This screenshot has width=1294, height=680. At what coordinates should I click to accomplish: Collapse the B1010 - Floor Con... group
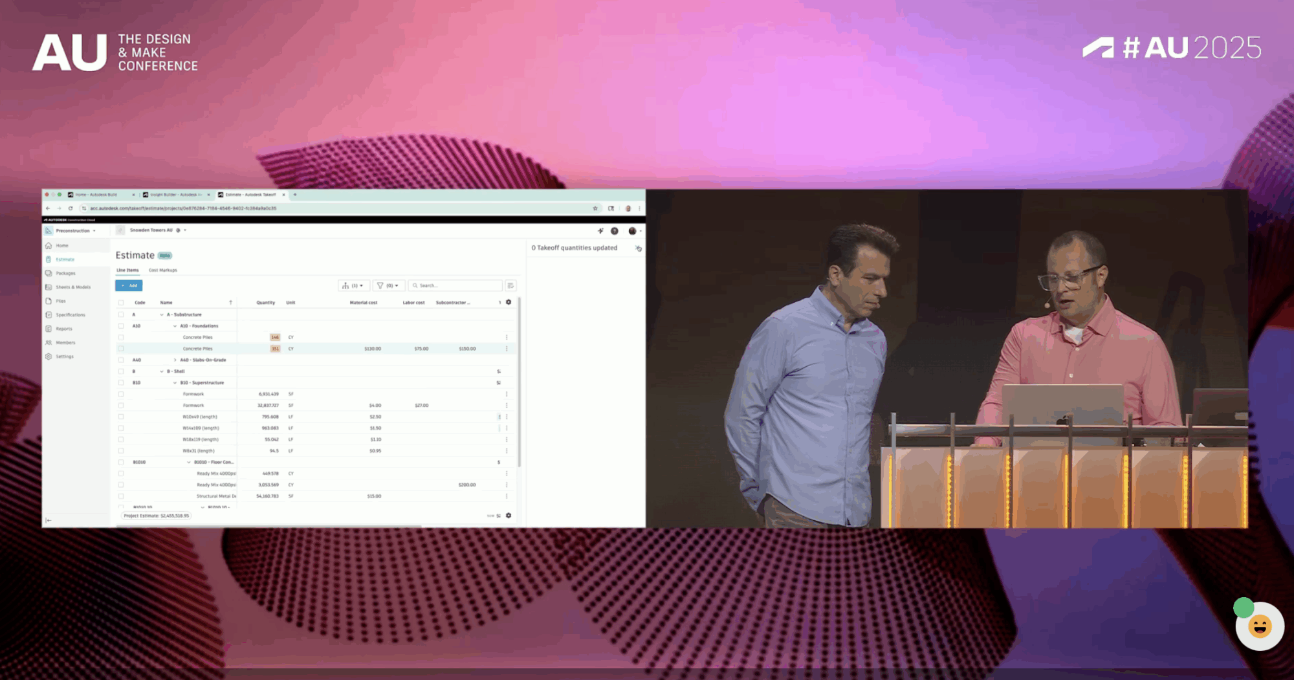point(189,463)
